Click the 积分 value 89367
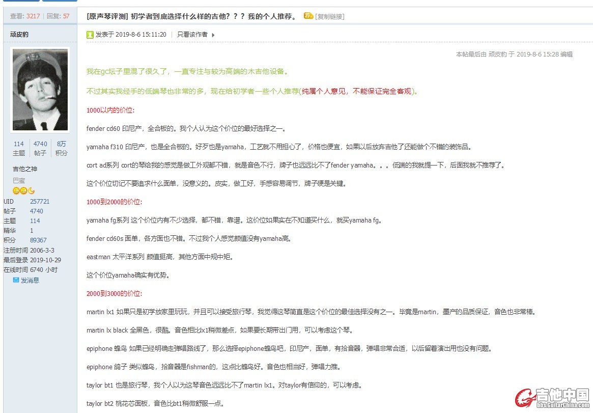The width and height of the screenshot is (593, 413). point(38,240)
